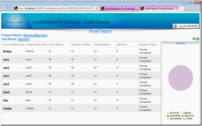This screenshot has height=126, width=202.
Task: Click the address bar search magnifier
Action: click(x=91, y=8)
